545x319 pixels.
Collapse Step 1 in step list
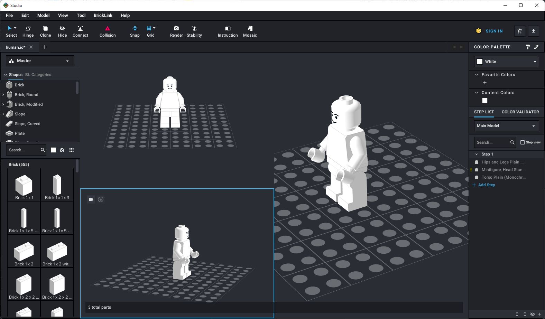point(477,154)
